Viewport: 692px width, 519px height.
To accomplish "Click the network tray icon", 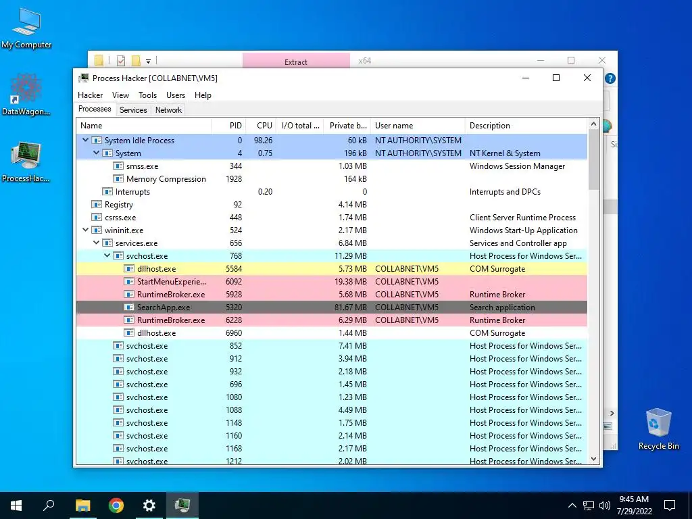I will coord(589,505).
